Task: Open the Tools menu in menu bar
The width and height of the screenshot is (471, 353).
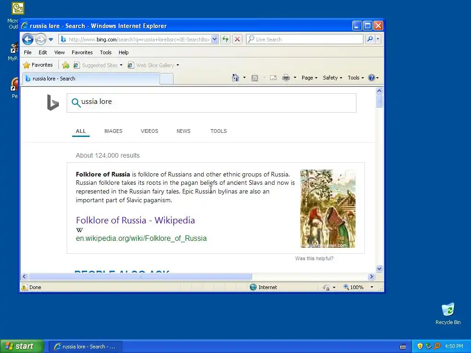Action: point(106,52)
